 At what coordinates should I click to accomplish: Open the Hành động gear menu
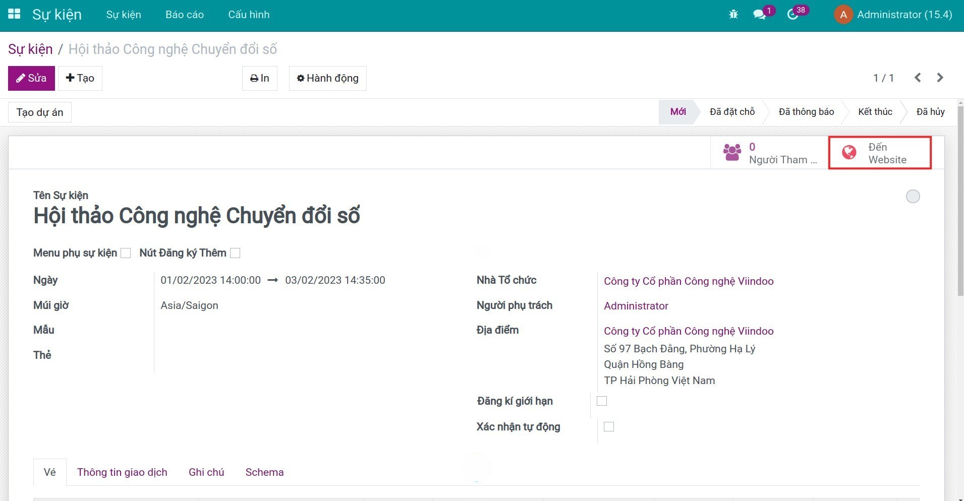pos(327,78)
